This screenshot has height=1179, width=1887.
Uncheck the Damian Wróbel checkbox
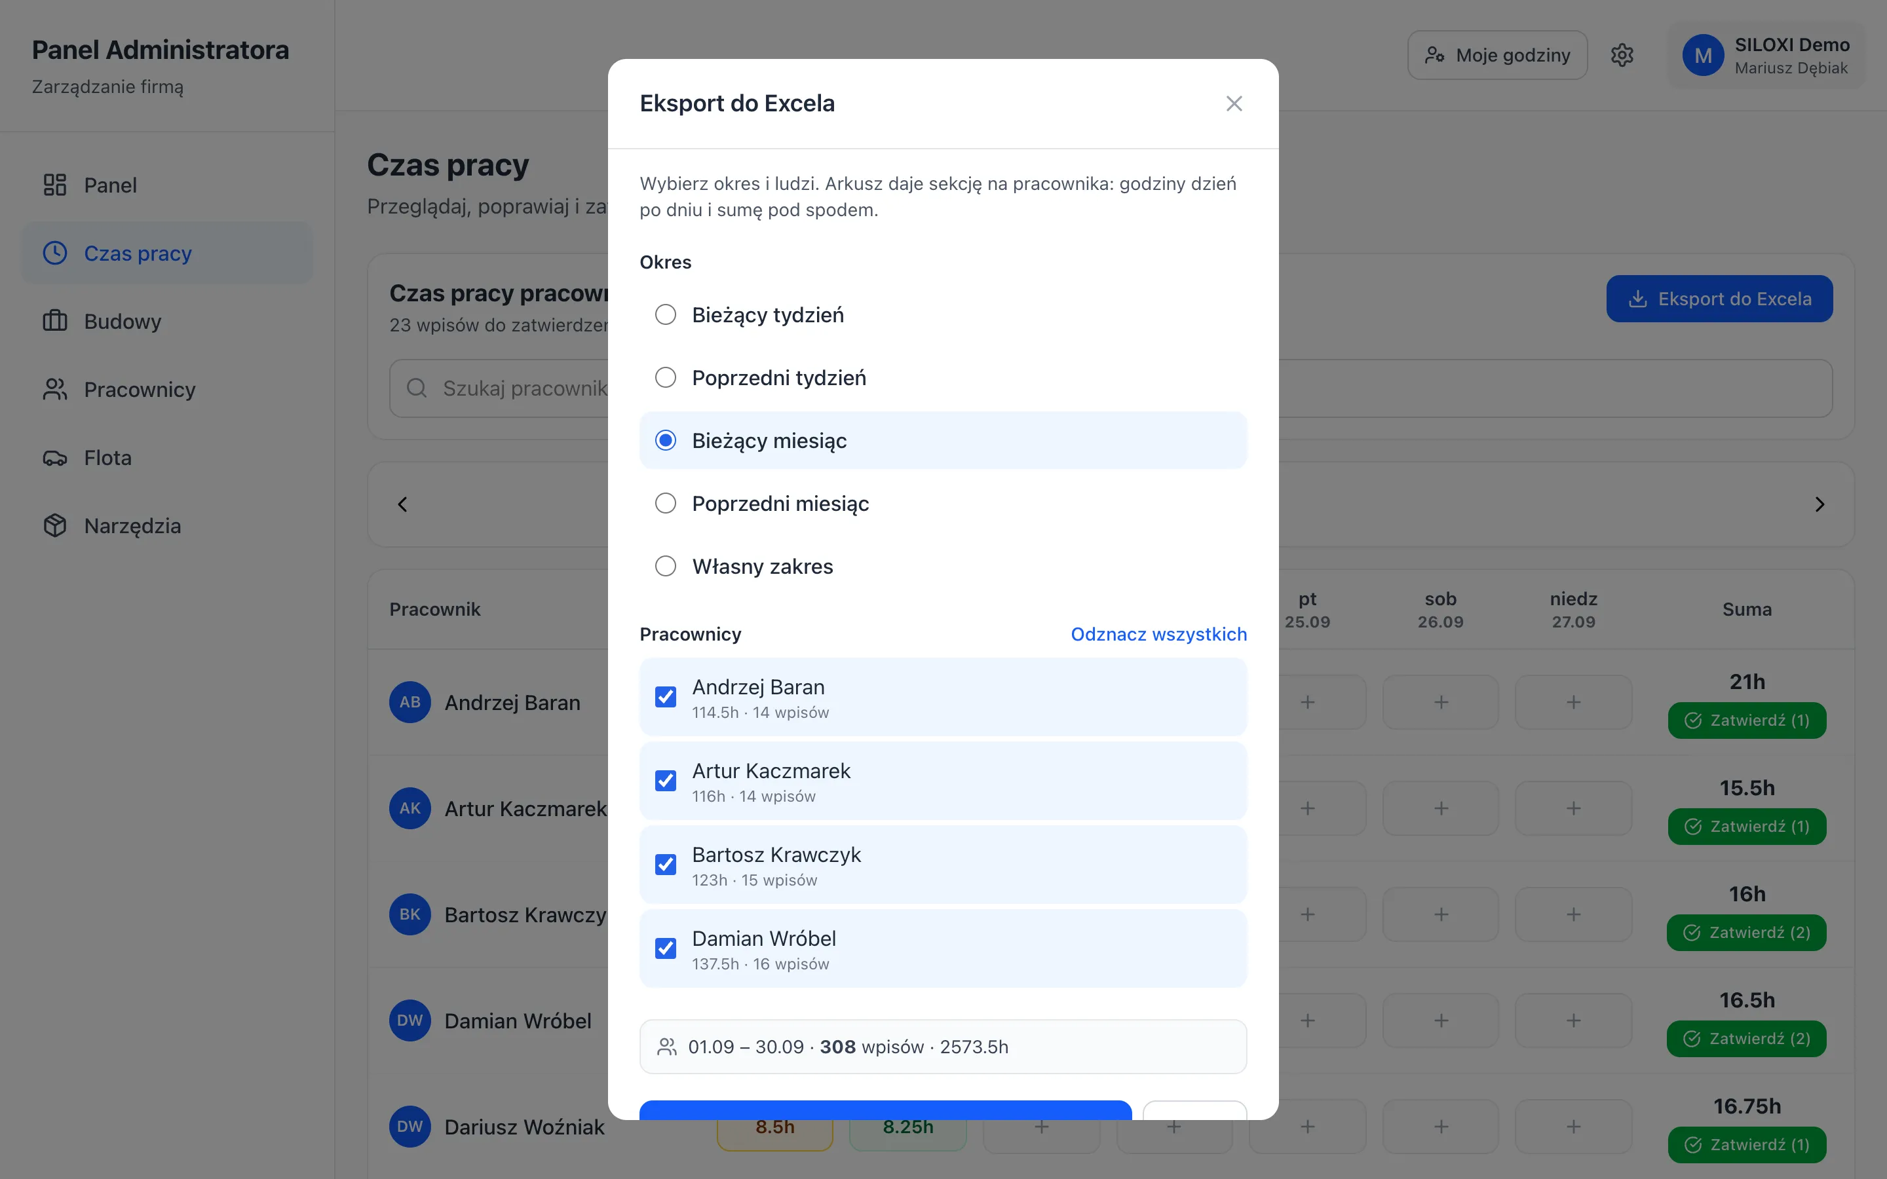pyautogui.click(x=665, y=948)
